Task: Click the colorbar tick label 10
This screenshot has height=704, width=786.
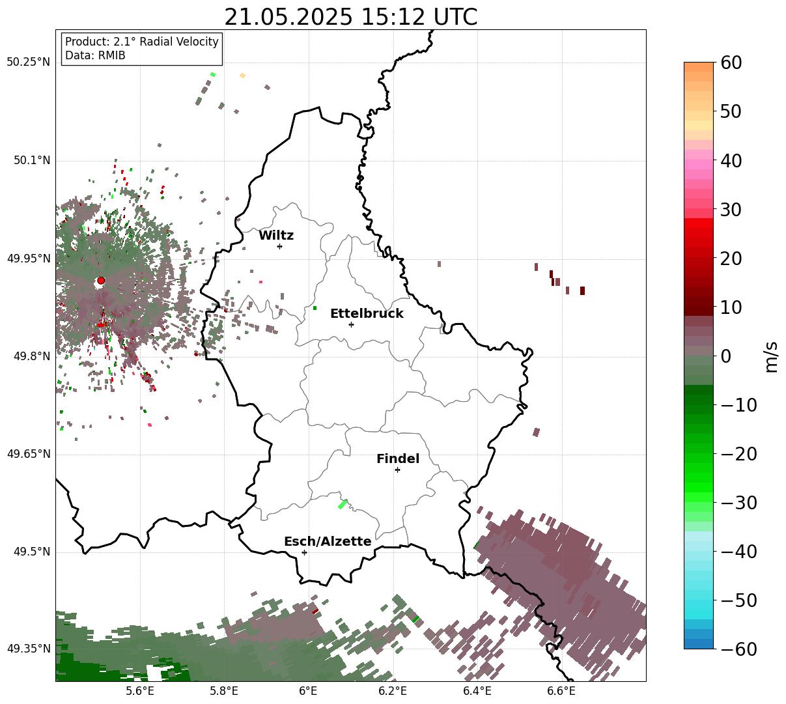Action: [731, 307]
